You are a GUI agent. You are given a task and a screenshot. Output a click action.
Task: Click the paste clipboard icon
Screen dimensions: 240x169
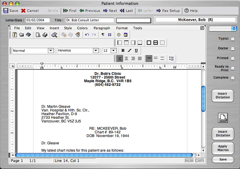point(78,35)
